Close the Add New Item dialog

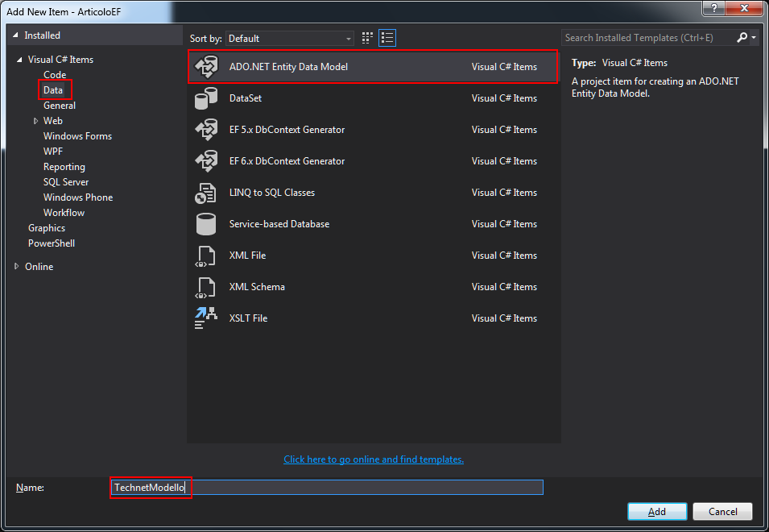click(744, 7)
